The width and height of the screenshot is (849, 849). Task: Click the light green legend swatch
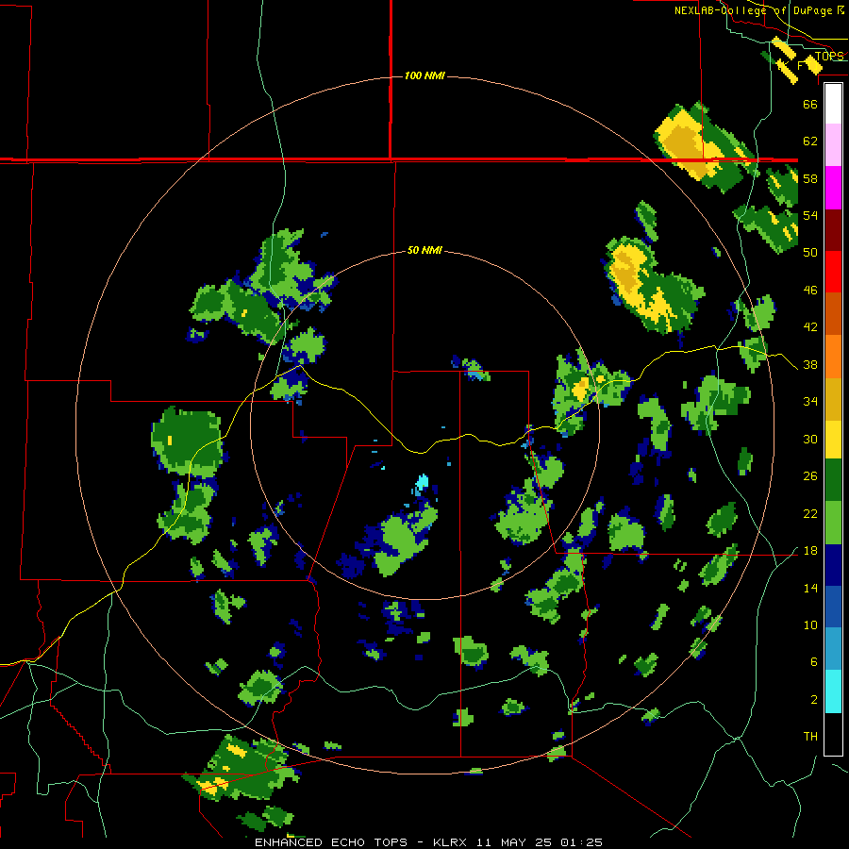pos(833,523)
